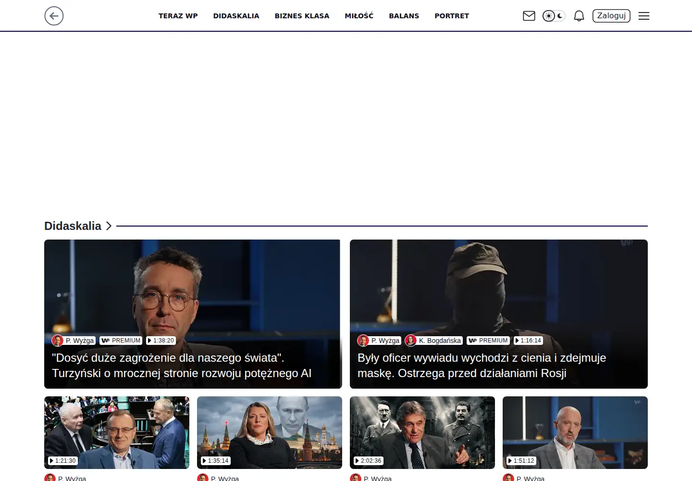Open the Didaskalia section heading link
Viewport: 692px width, 481px height.
click(x=73, y=226)
